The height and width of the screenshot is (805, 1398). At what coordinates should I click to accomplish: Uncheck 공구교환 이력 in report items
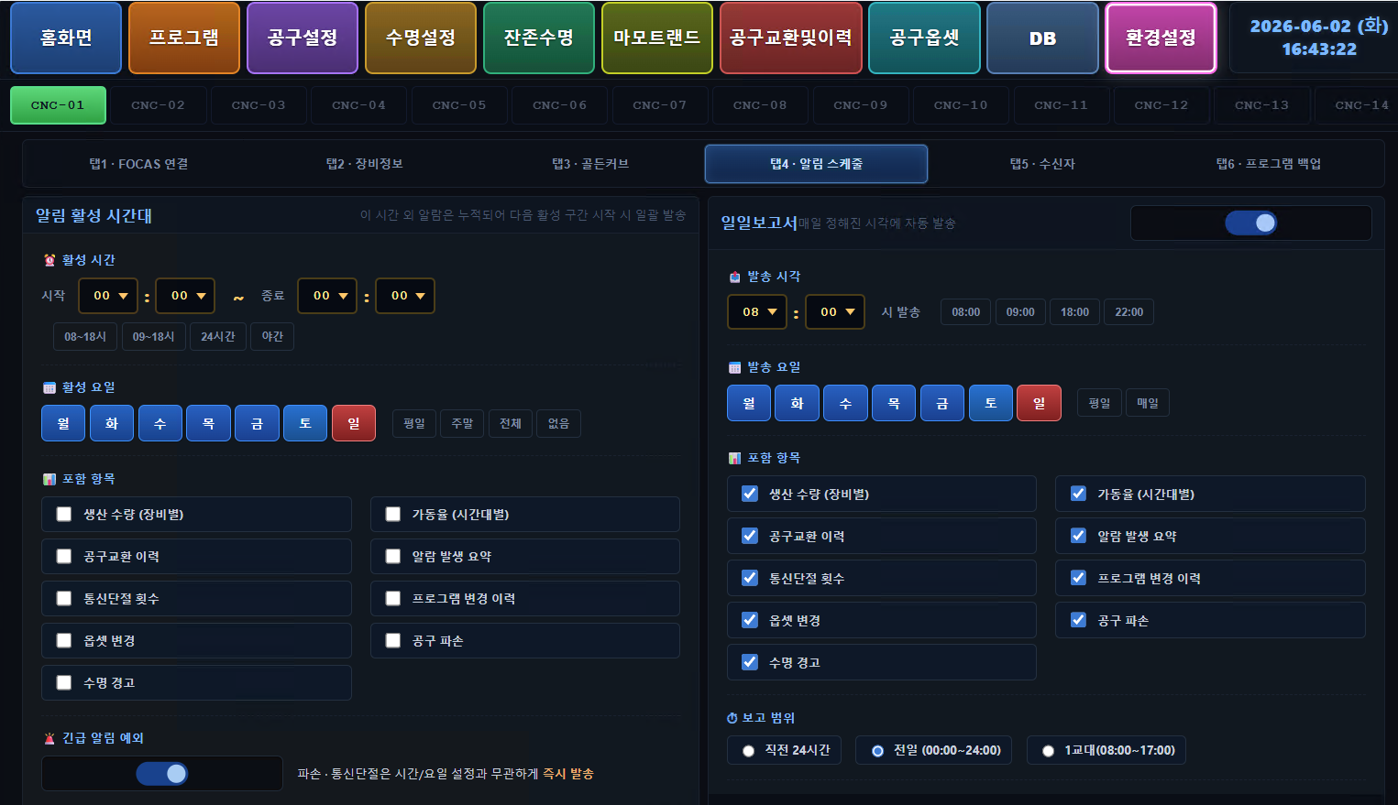(x=750, y=536)
